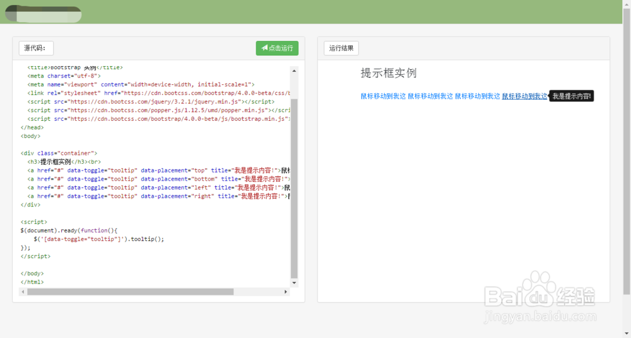Click the first 鼠标移动到我这 link
This screenshot has height=338, width=631.
tap(383, 96)
